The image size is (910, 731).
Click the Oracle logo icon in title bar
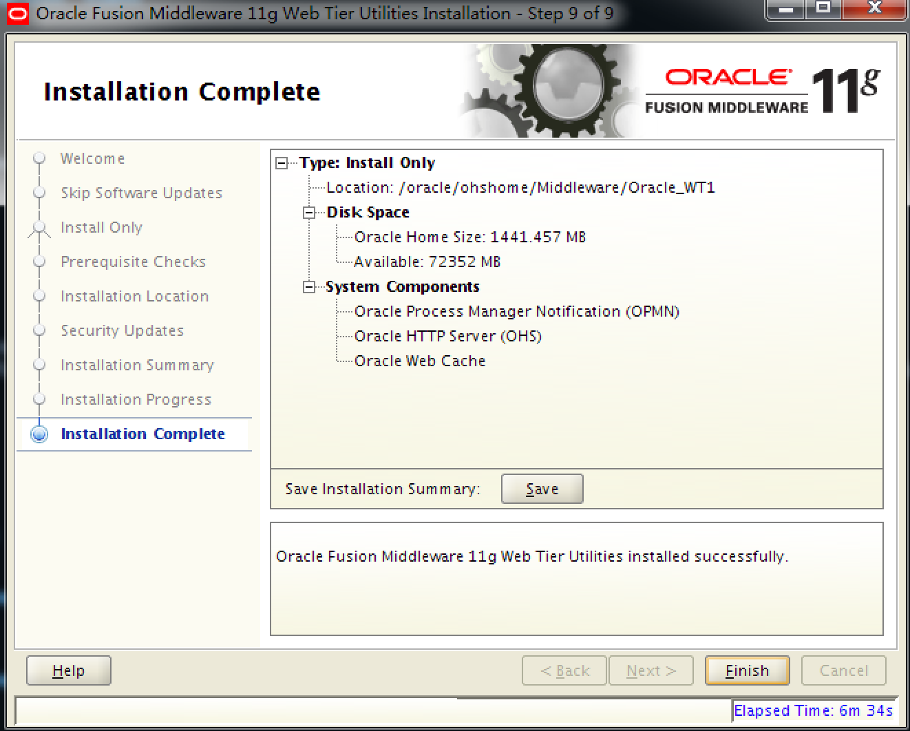17,13
